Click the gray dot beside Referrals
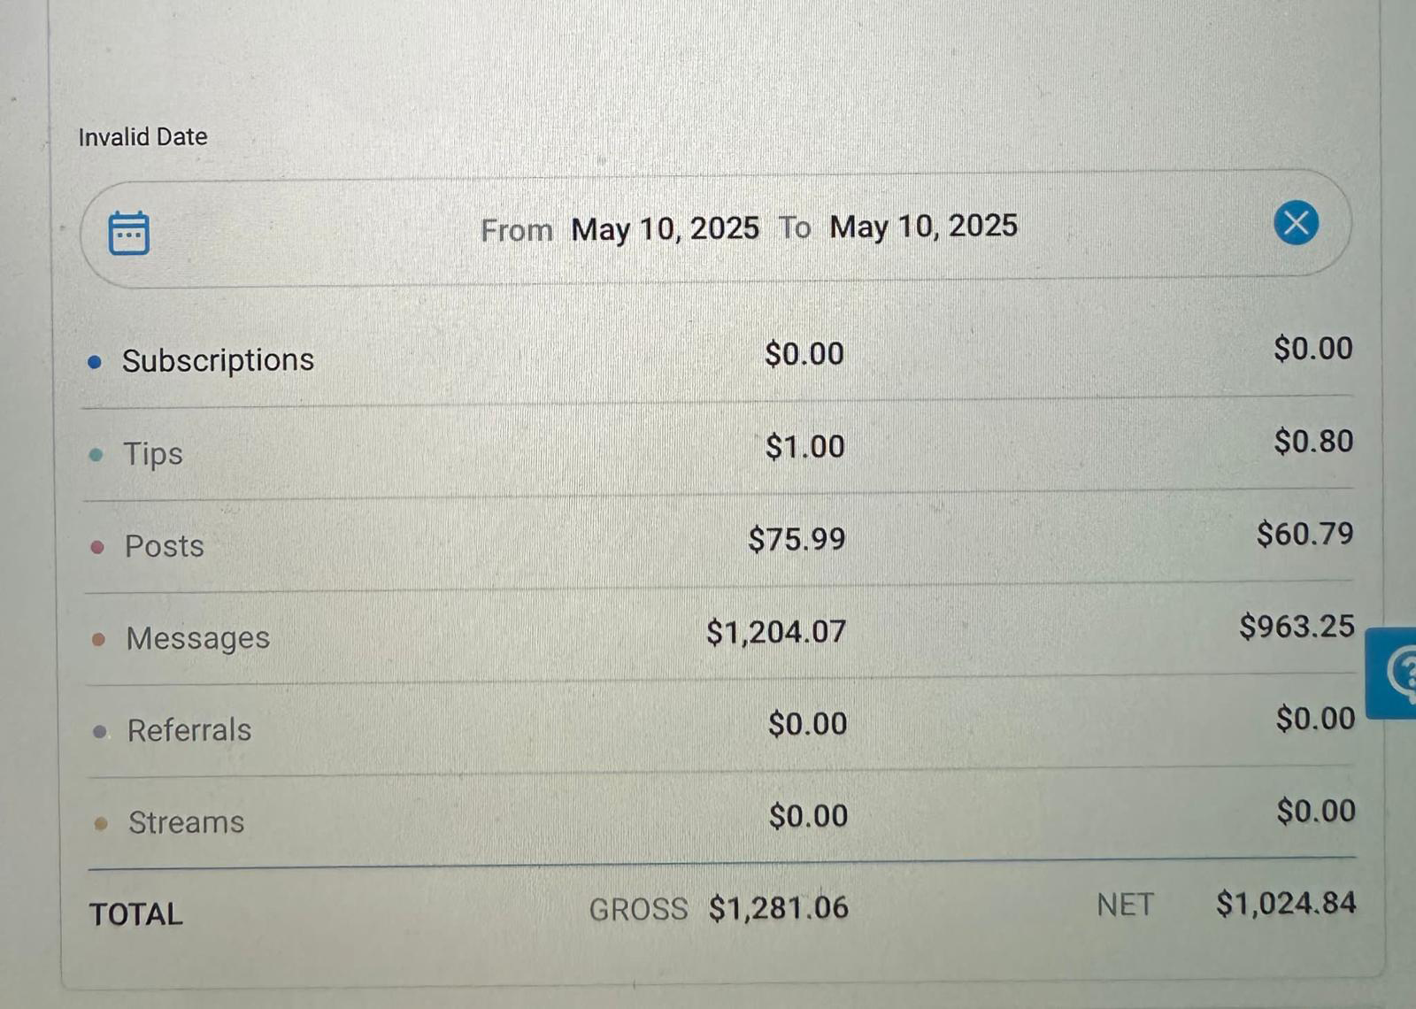This screenshot has width=1416, height=1009. [100, 732]
